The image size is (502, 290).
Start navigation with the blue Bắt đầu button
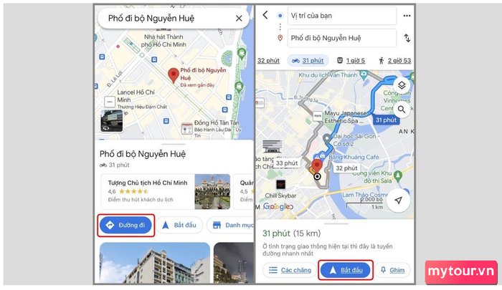(346, 270)
